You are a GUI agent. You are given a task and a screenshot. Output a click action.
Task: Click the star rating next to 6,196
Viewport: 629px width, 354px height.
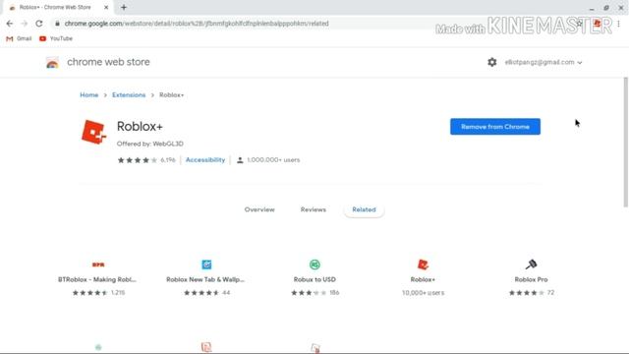pyautogui.click(x=137, y=160)
